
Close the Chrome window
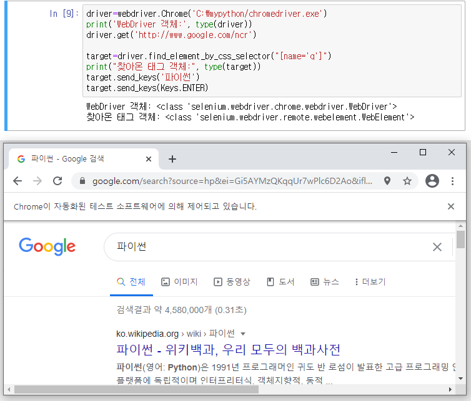pyautogui.click(x=452, y=152)
